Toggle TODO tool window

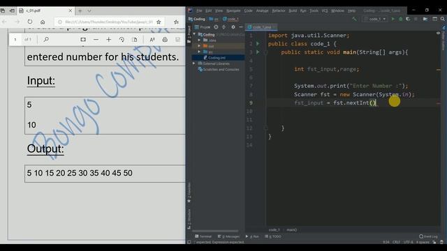click(x=273, y=236)
